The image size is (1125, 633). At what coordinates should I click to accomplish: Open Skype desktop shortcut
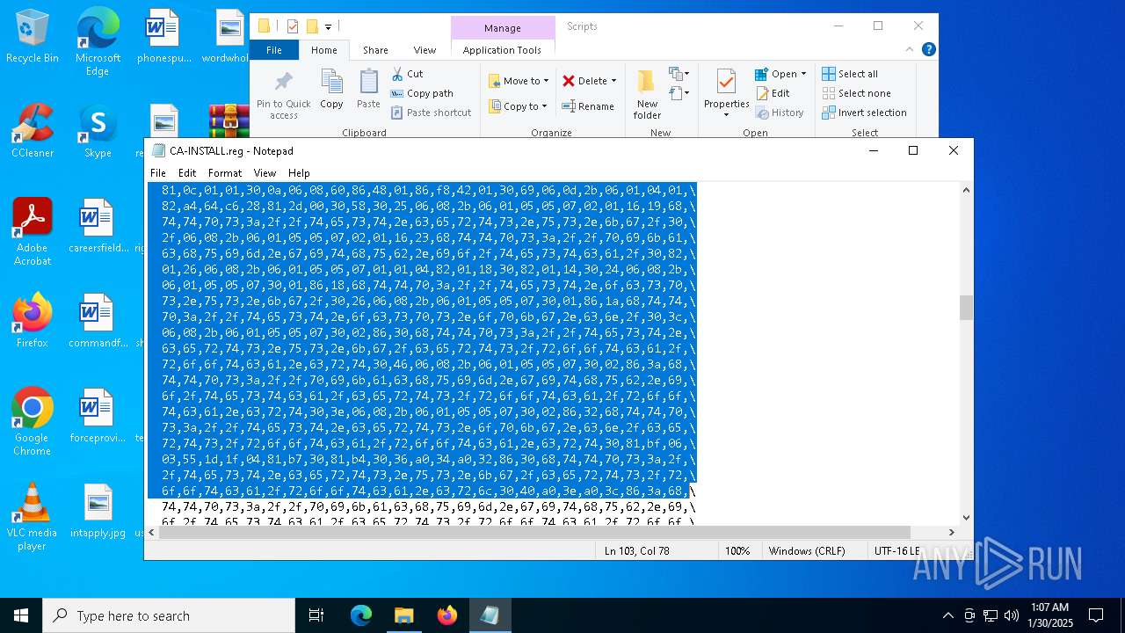[98, 131]
